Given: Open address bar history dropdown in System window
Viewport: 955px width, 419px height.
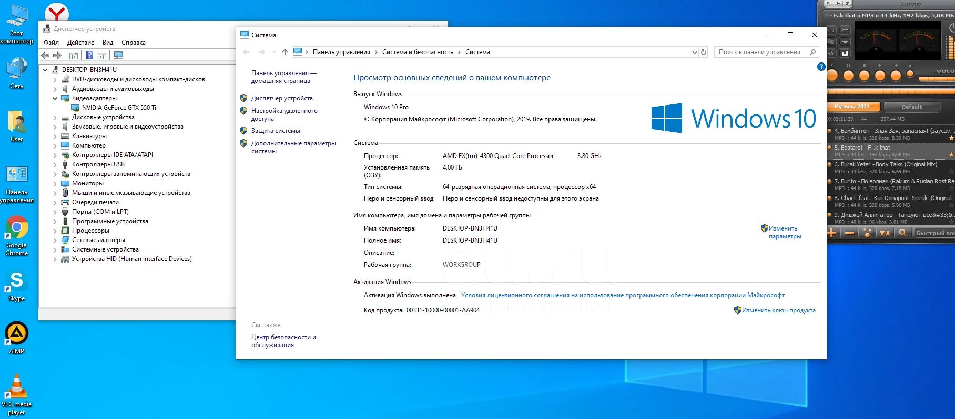Looking at the screenshot, I should pos(695,52).
